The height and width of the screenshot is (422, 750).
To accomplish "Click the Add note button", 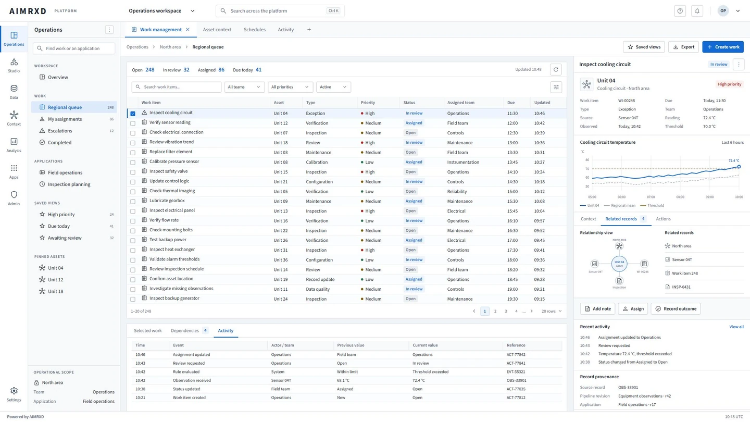I will tap(597, 308).
